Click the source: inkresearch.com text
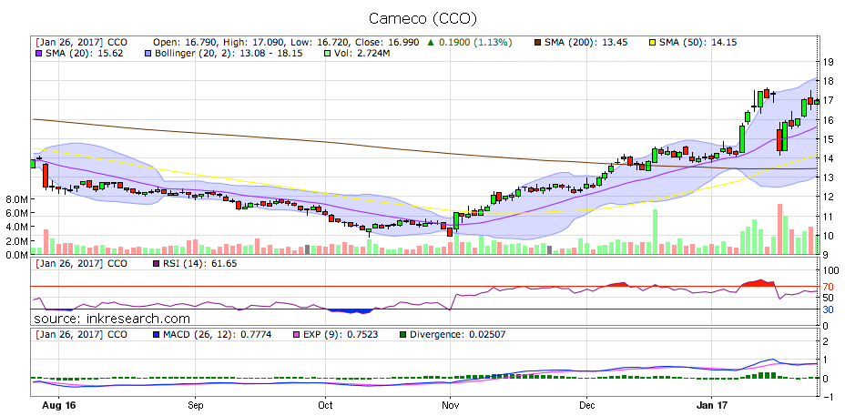The width and height of the screenshot is (845, 416). (x=112, y=318)
